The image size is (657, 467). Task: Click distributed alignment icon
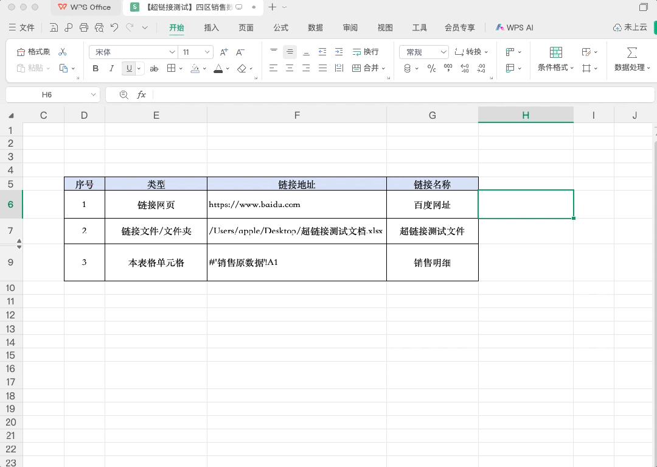[339, 68]
